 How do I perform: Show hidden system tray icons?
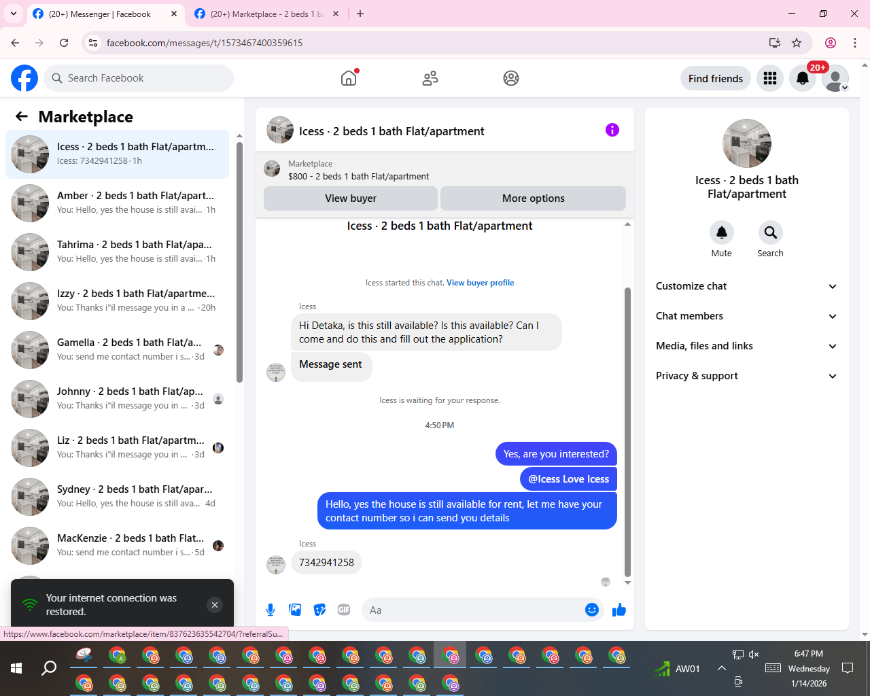[721, 668]
